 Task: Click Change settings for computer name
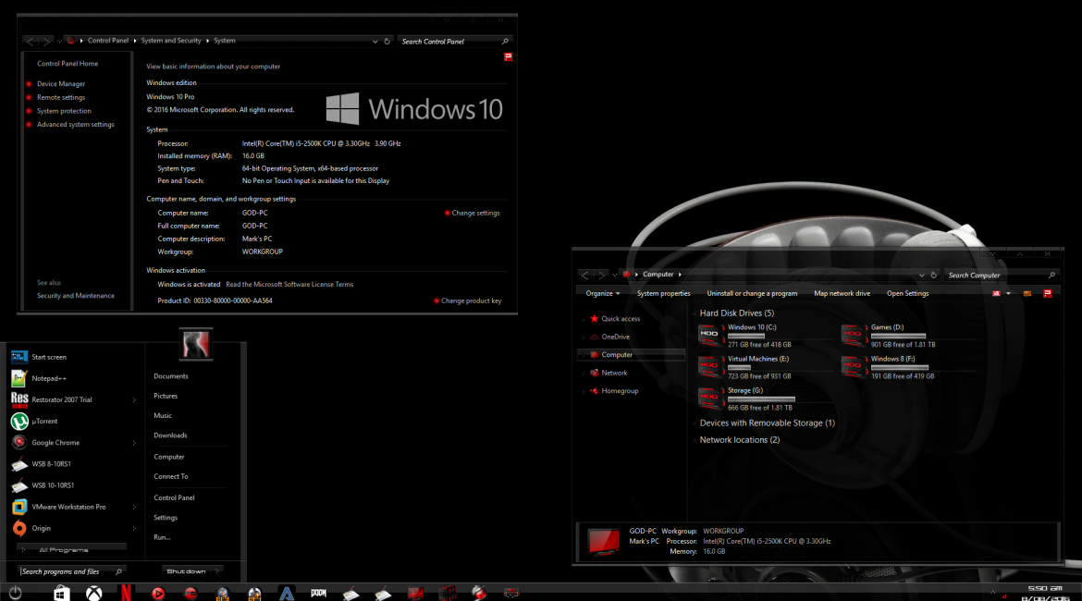[x=475, y=214]
